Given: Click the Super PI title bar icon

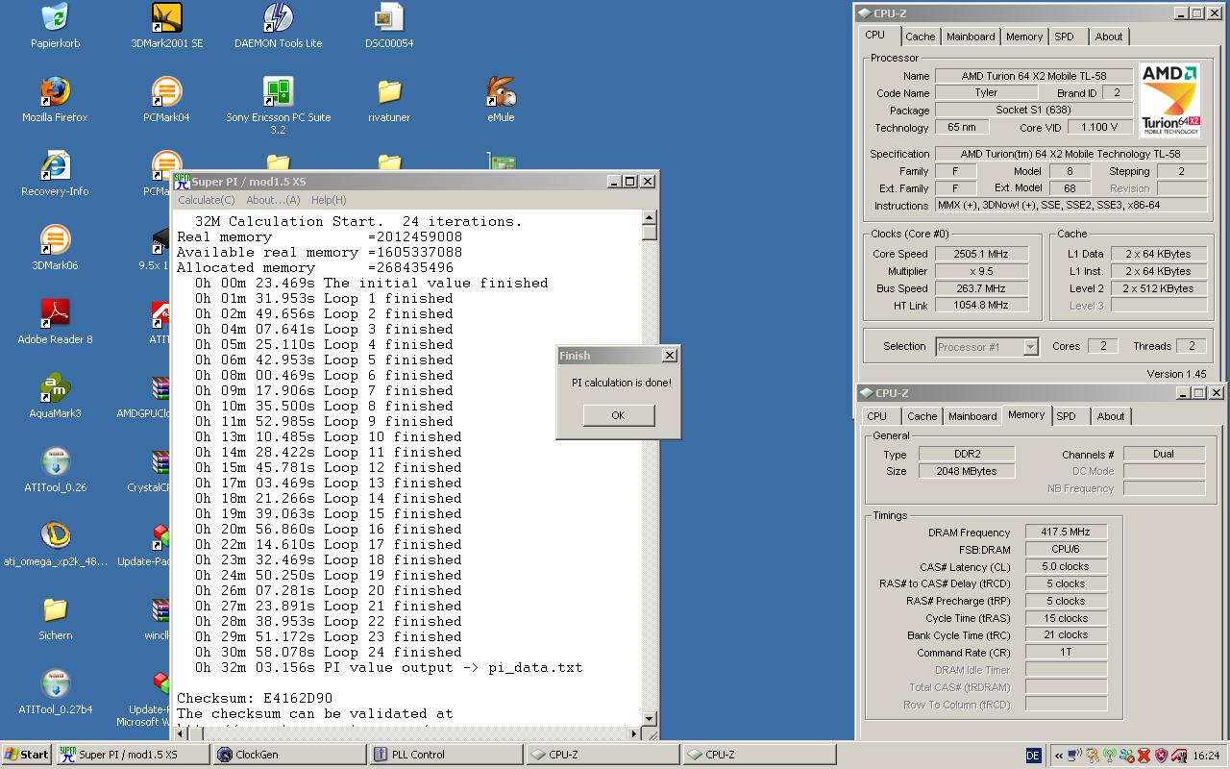Looking at the screenshot, I should (x=182, y=181).
